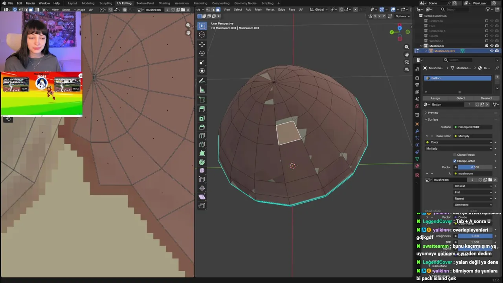Image resolution: width=503 pixels, height=283 pixels.
Task: Select the Move tool in viewport toolbar
Action: click(202, 44)
